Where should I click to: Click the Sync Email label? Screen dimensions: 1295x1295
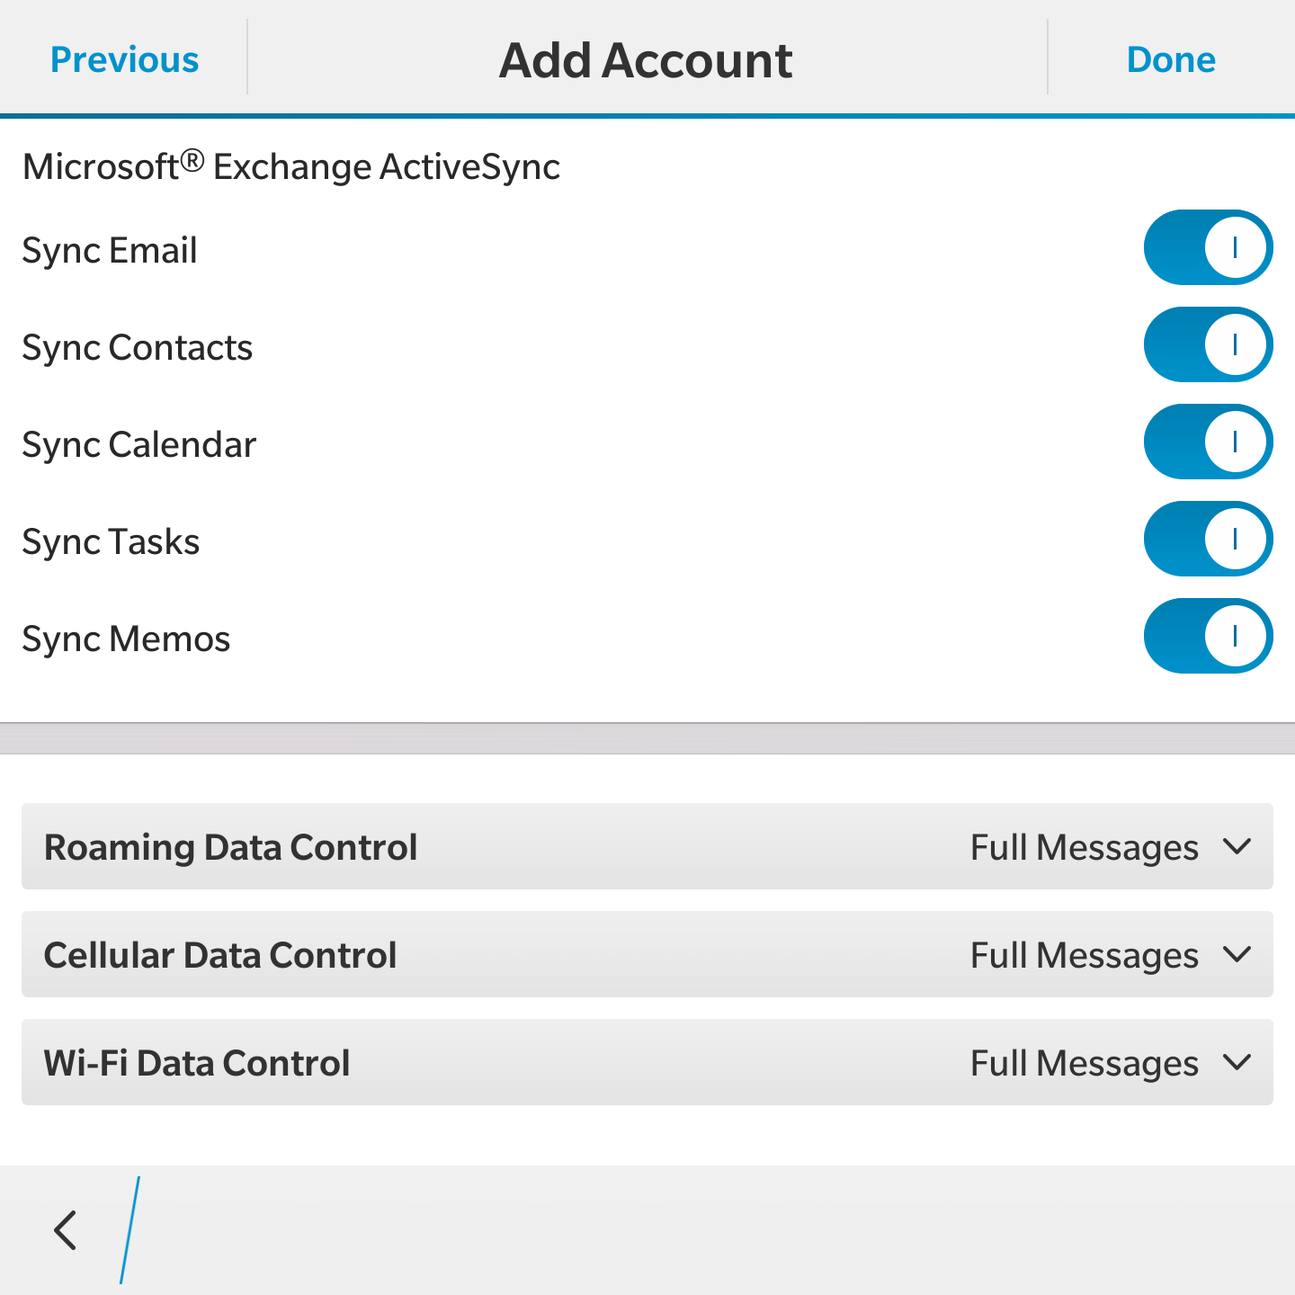point(110,250)
